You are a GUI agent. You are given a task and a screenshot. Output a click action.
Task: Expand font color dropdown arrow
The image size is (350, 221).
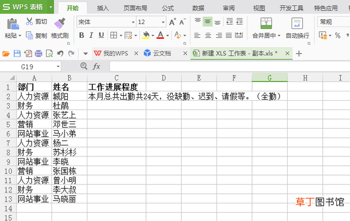click(x=168, y=36)
